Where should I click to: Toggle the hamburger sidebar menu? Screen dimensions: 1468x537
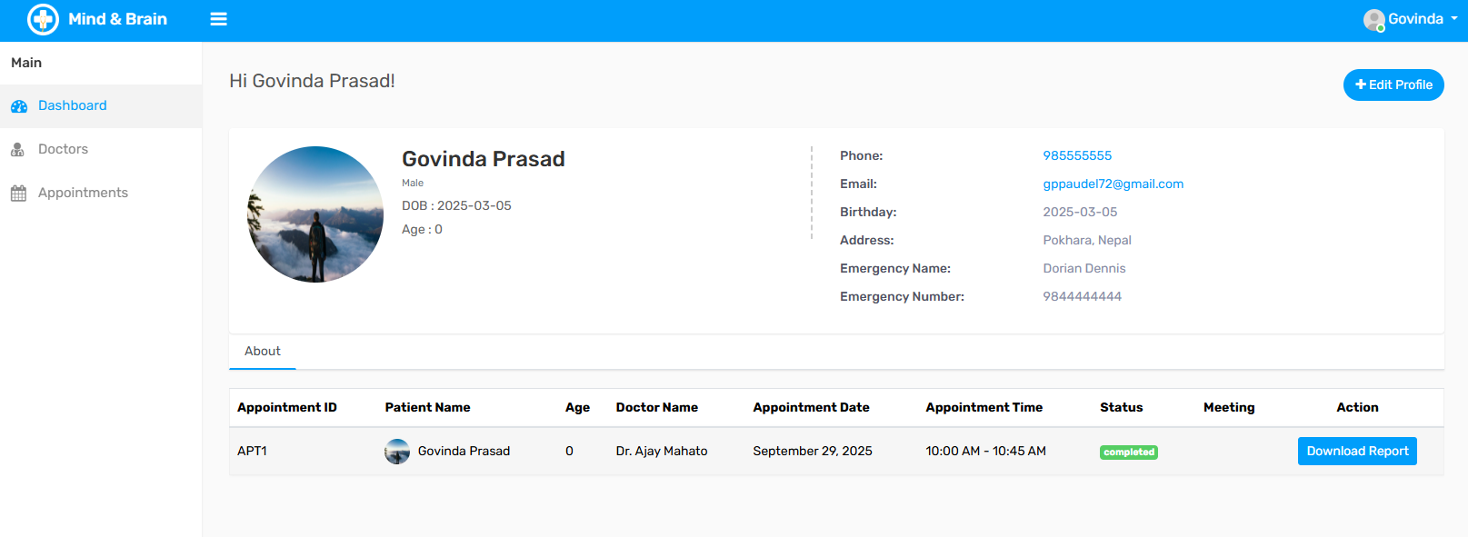[x=218, y=19]
